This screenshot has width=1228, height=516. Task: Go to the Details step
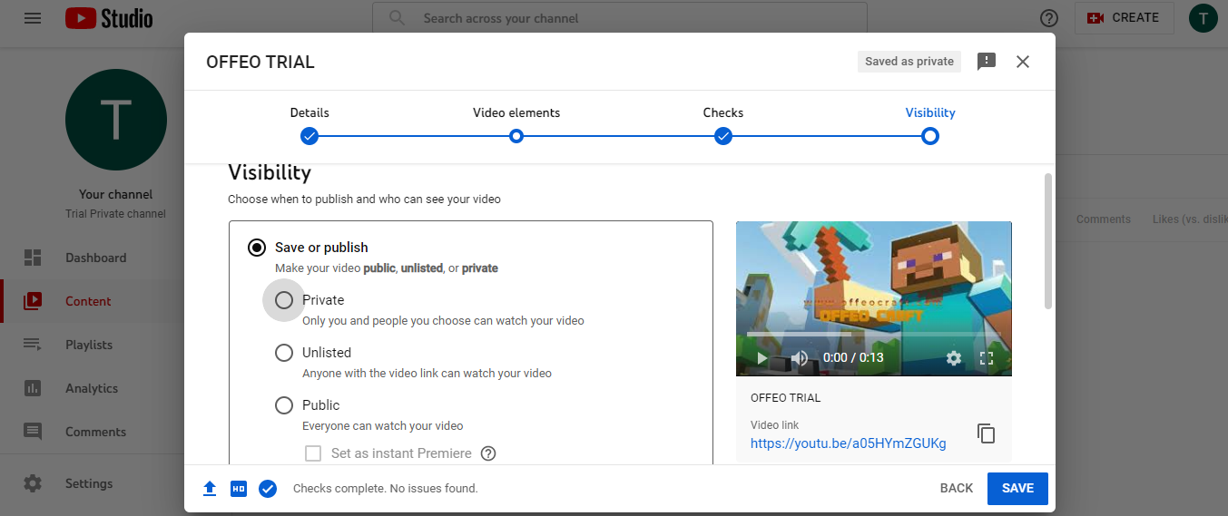(x=309, y=125)
